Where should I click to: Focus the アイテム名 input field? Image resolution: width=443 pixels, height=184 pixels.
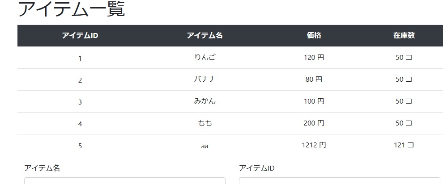point(124,180)
